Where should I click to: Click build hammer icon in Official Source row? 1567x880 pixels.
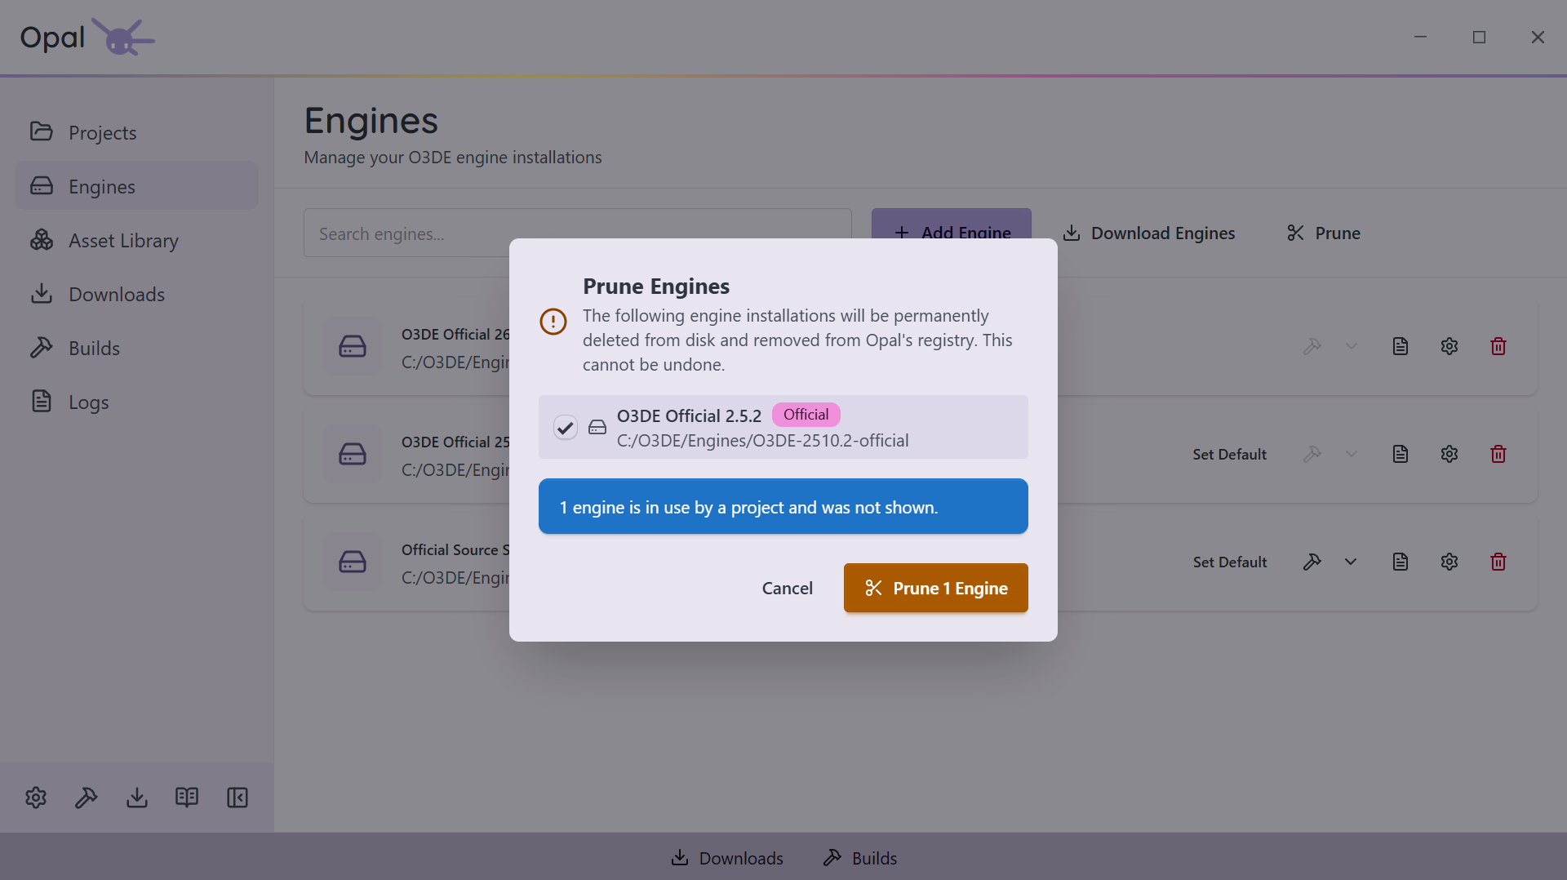click(1312, 562)
